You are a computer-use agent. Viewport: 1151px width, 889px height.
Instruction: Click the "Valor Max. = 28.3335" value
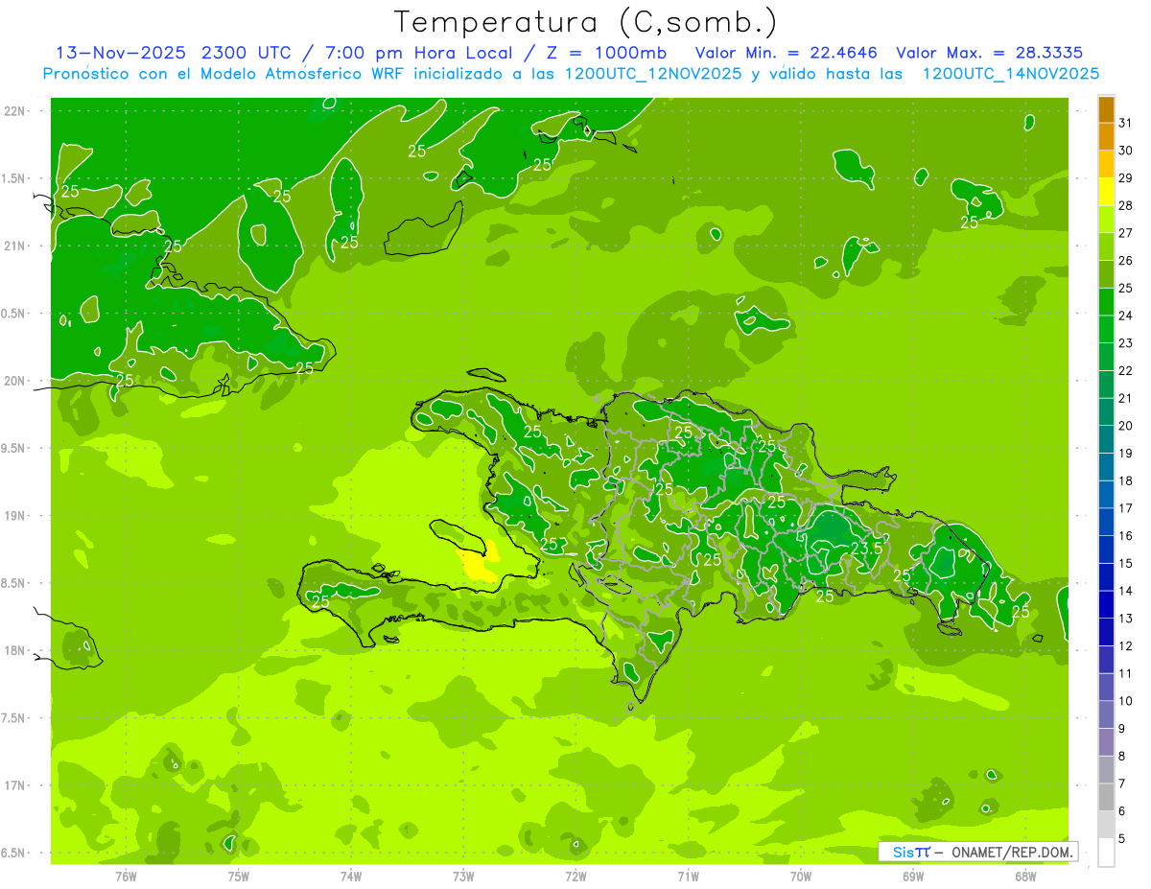coord(990,53)
